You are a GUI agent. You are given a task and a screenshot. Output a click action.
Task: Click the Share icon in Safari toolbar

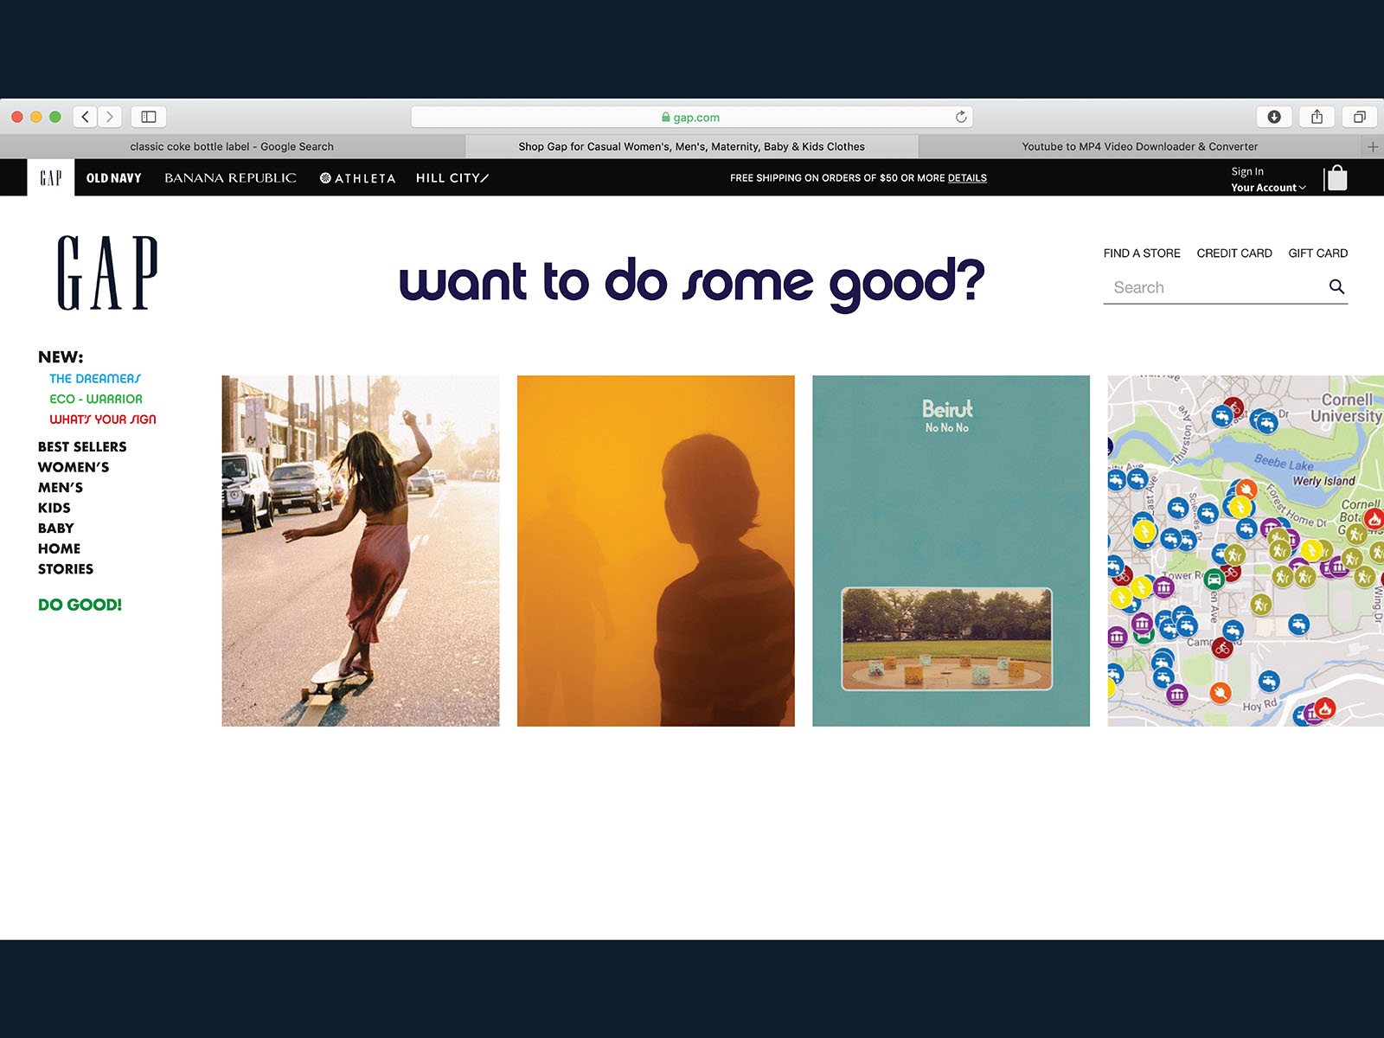click(1317, 117)
